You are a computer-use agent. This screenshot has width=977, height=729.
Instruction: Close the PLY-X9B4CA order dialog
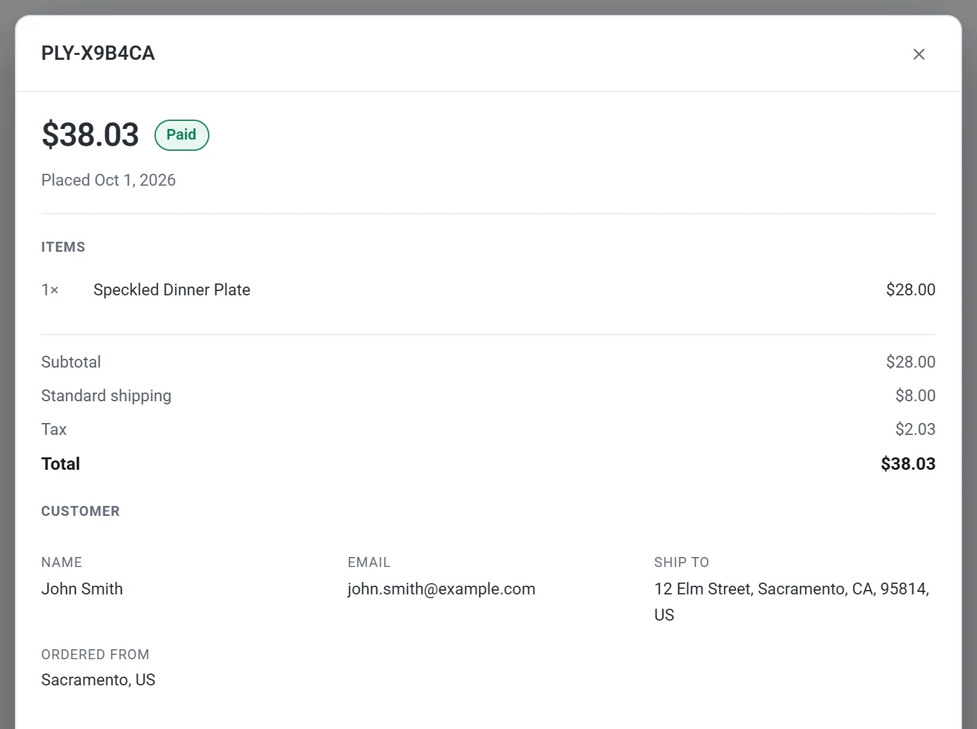point(918,54)
